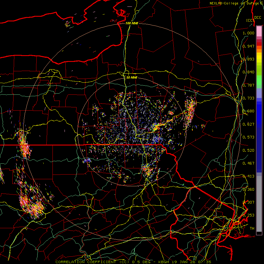Screen dimensions: 264x264
Task: Click the [CC] label above the color scale
Action: tap(250, 20)
